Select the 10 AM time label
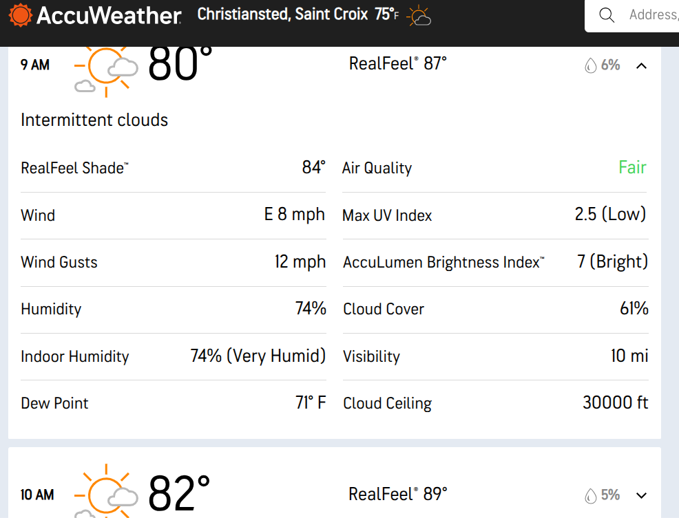The width and height of the screenshot is (679, 518). click(36, 495)
